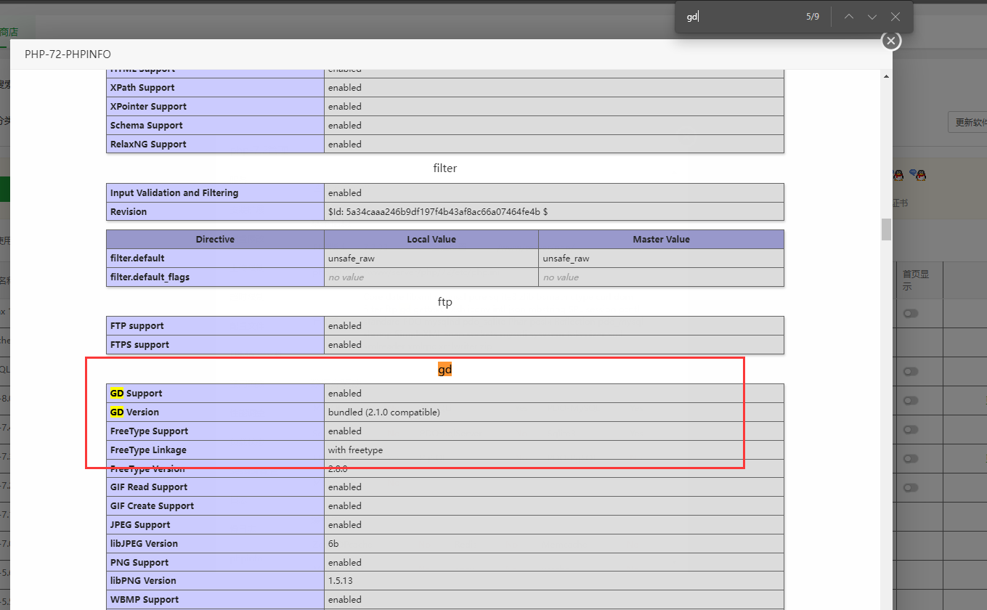Viewport: 987px width, 610px height.
Task: Select the GIF Create Support label
Action: 153,505
